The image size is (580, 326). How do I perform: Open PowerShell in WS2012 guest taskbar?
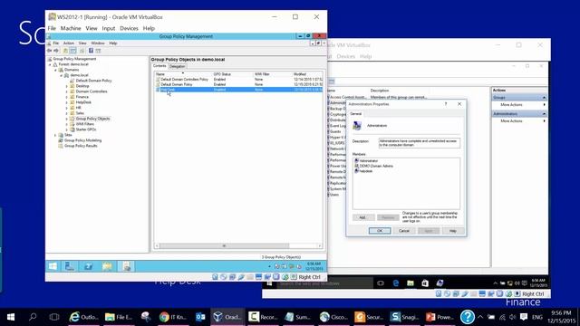(x=89, y=266)
